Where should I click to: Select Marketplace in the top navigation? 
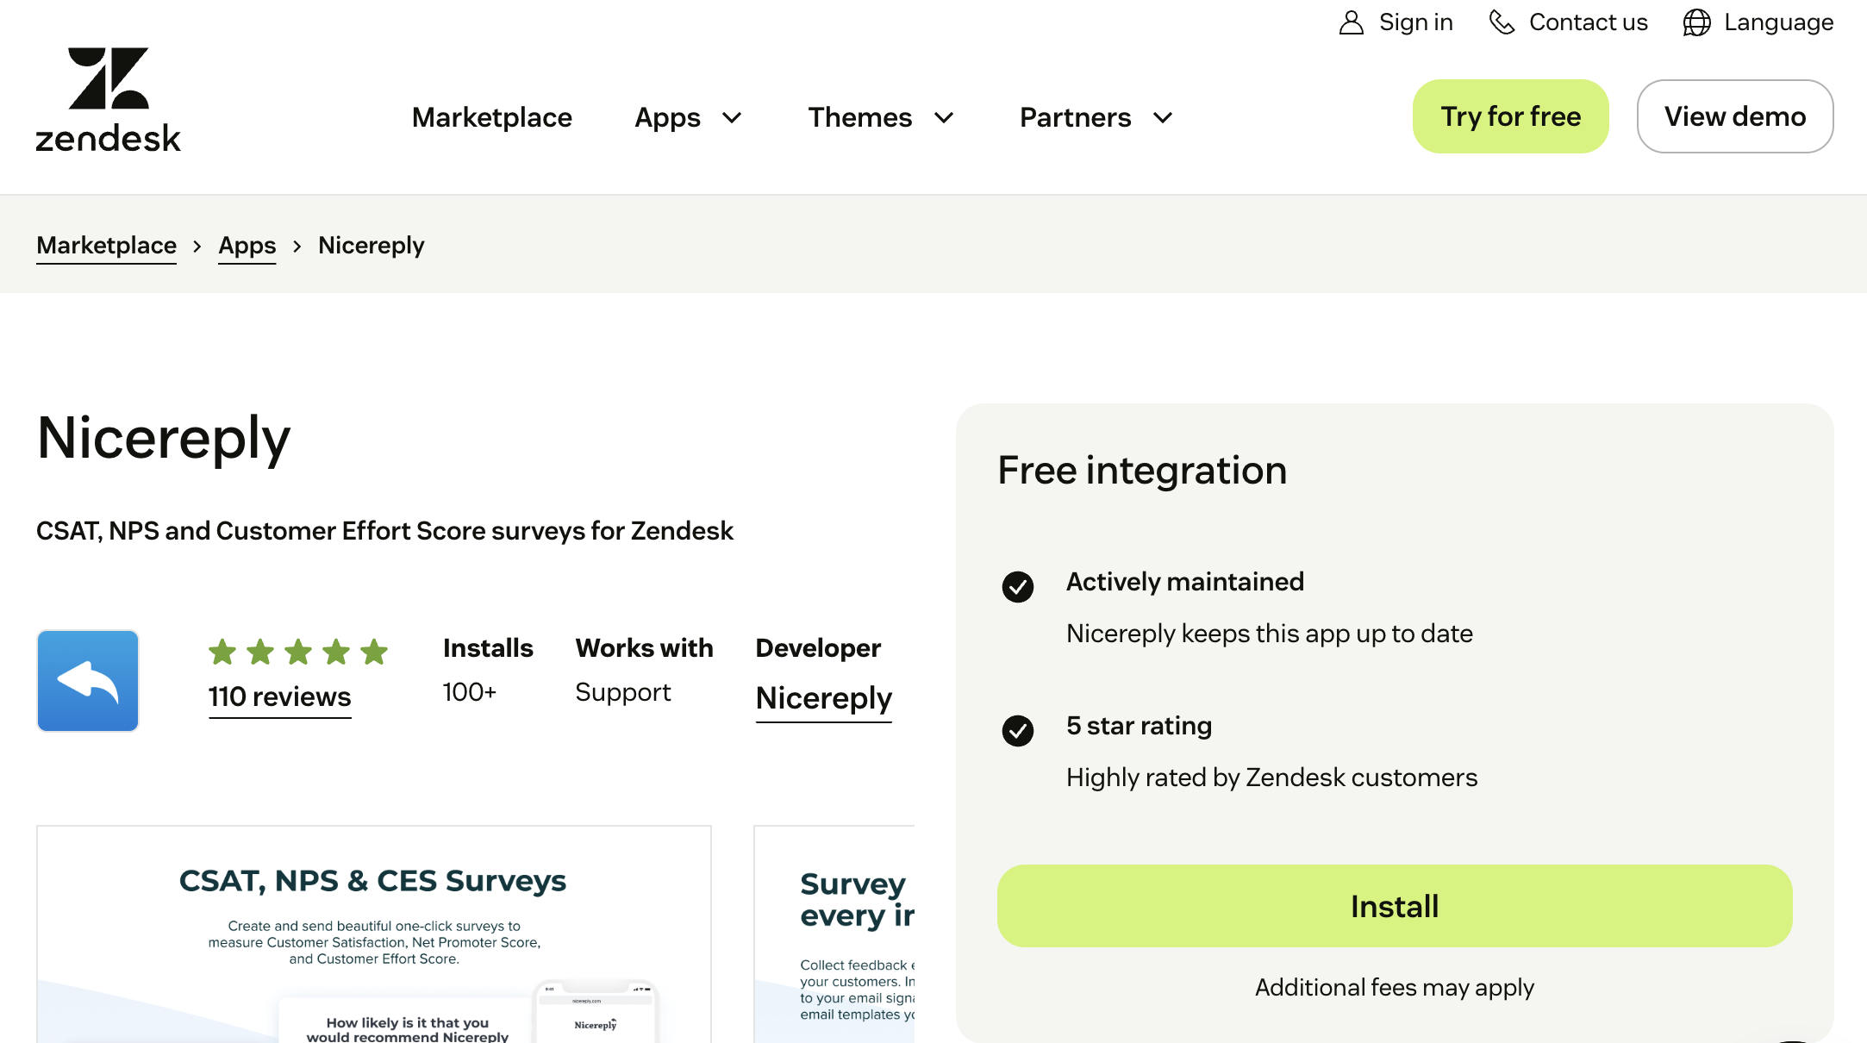(491, 117)
